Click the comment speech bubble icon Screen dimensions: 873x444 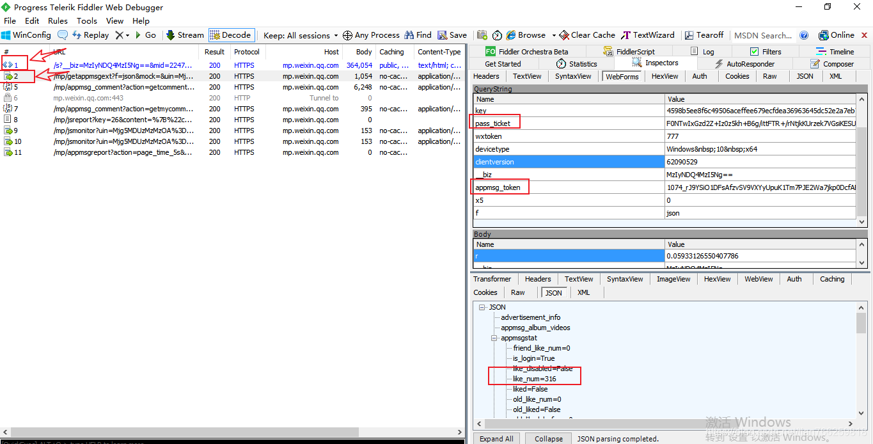63,35
